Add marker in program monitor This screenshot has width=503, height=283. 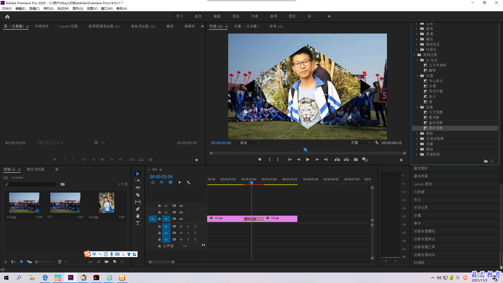260,160
